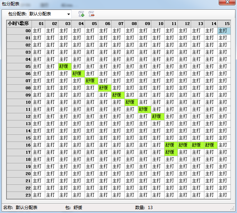Select green 舒缓 cell at hour 05
Viewport: 237px width, 213px height.
[65, 66]
